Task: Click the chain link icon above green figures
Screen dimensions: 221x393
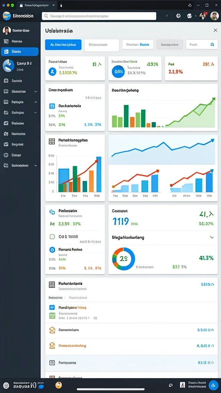Action: pyautogui.click(x=52, y=212)
